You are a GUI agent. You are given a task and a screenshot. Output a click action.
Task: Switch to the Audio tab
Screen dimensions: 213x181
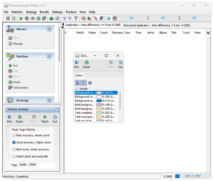click(23, 164)
